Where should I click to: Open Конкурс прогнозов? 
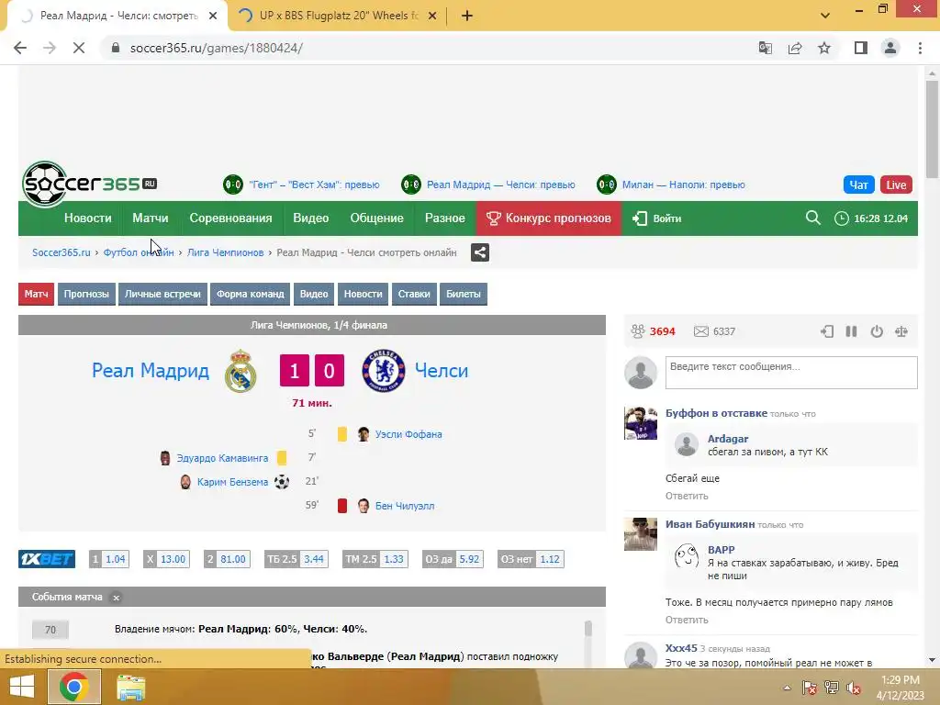(x=549, y=218)
